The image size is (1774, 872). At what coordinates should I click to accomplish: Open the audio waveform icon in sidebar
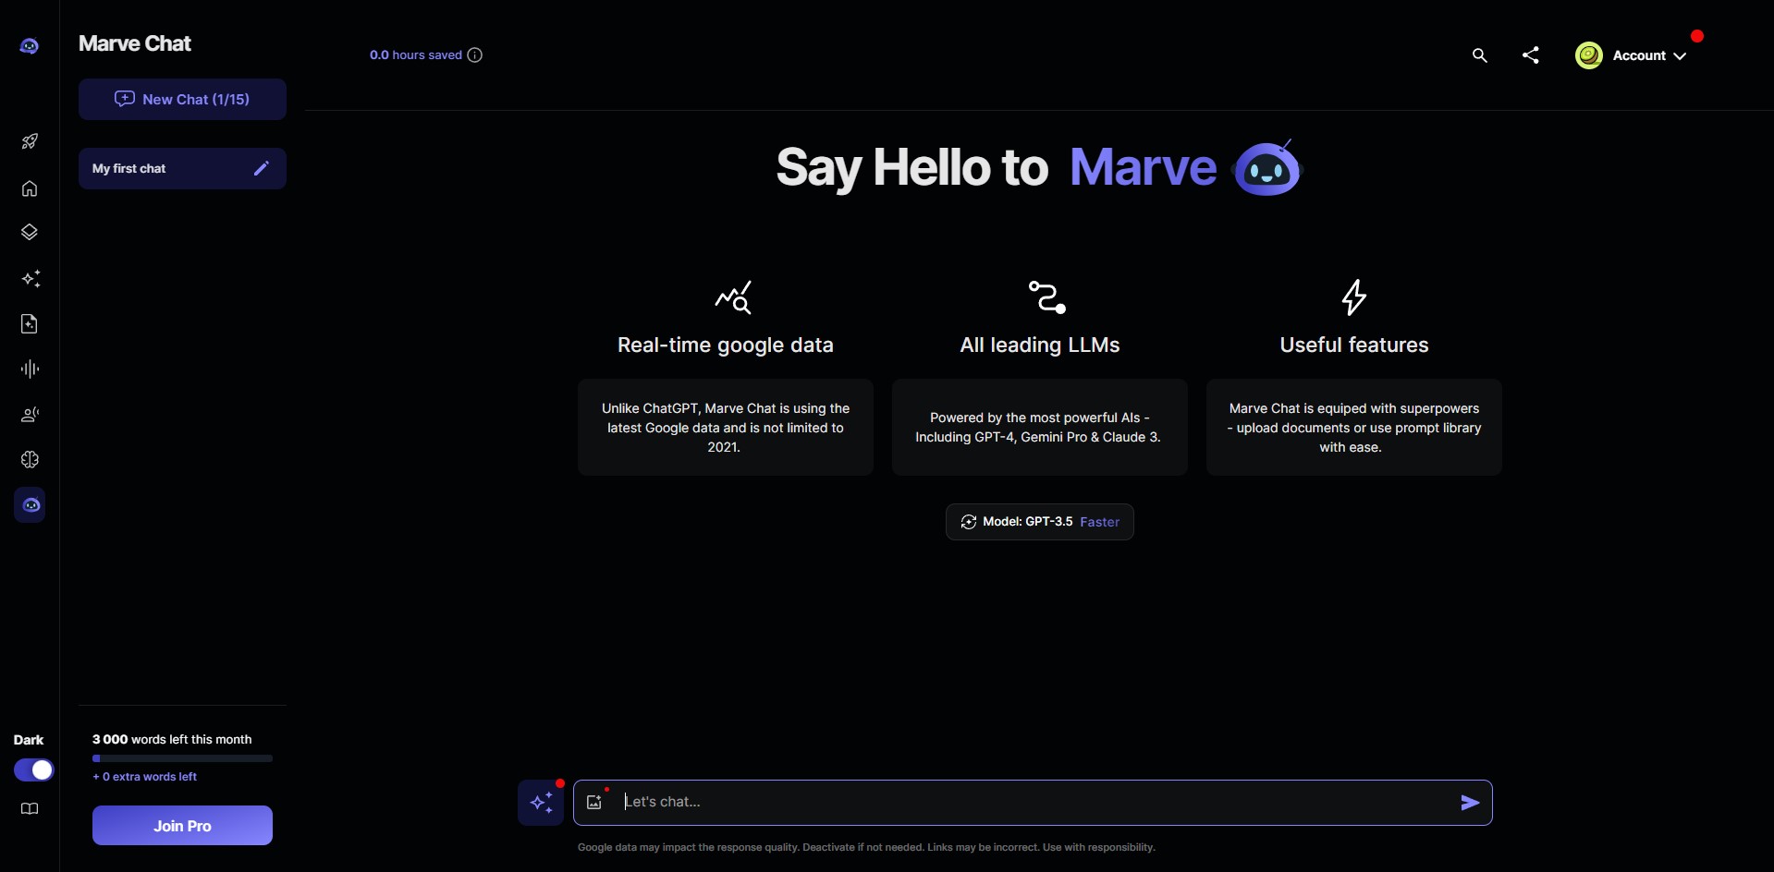30,369
